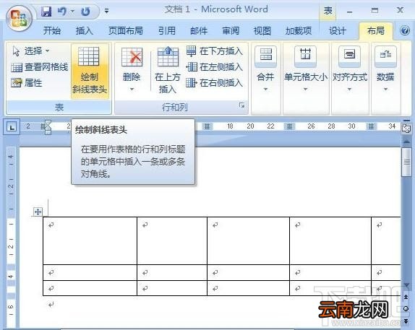Click column boundary marker near 26 on ruler

pyautogui.click(x=289, y=126)
